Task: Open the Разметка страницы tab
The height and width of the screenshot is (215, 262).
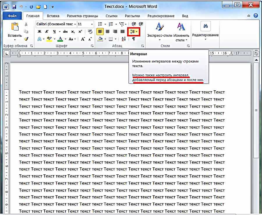Action: coord(82,16)
